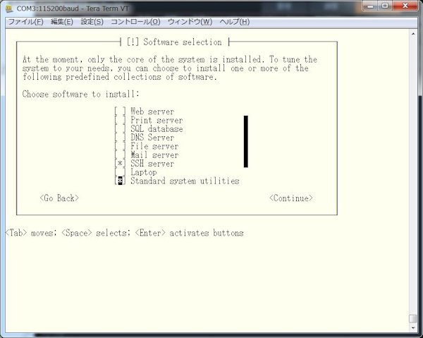
Task: Click the Tera Term title bar icon
Action: tap(9, 8)
